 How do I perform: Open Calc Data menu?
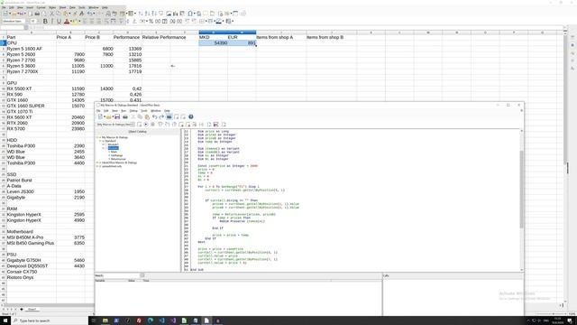click(x=72, y=7)
